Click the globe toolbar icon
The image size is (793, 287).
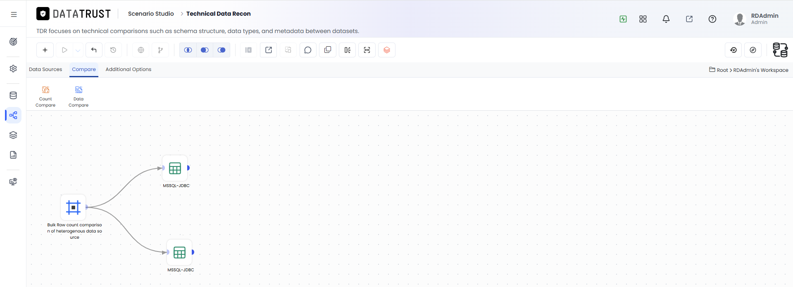[x=141, y=50]
